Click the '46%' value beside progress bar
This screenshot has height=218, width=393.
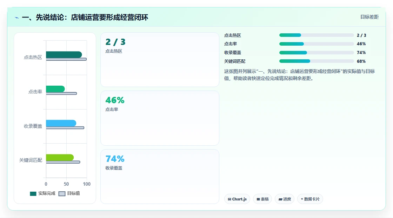point(361,44)
